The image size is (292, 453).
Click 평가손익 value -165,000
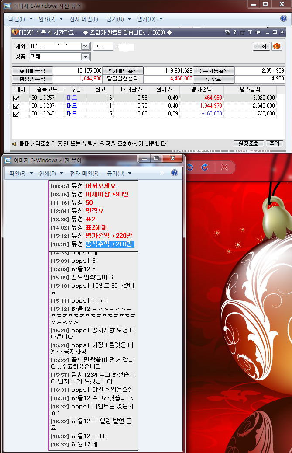tap(212, 114)
